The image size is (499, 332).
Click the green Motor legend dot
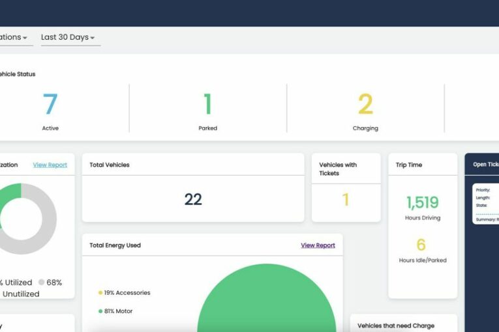click(x=100, y=311)
